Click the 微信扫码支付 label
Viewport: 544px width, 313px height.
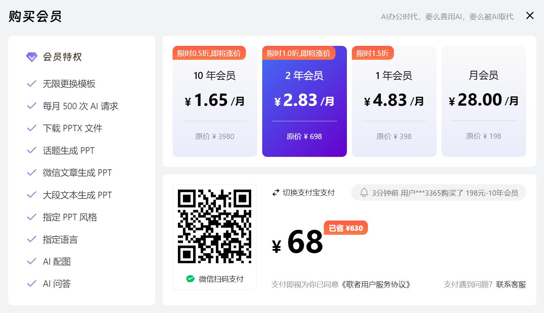pos(221,279)
